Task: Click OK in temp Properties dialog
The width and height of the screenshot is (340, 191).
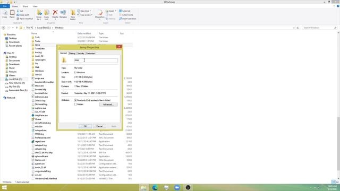Action: (85, 126)
